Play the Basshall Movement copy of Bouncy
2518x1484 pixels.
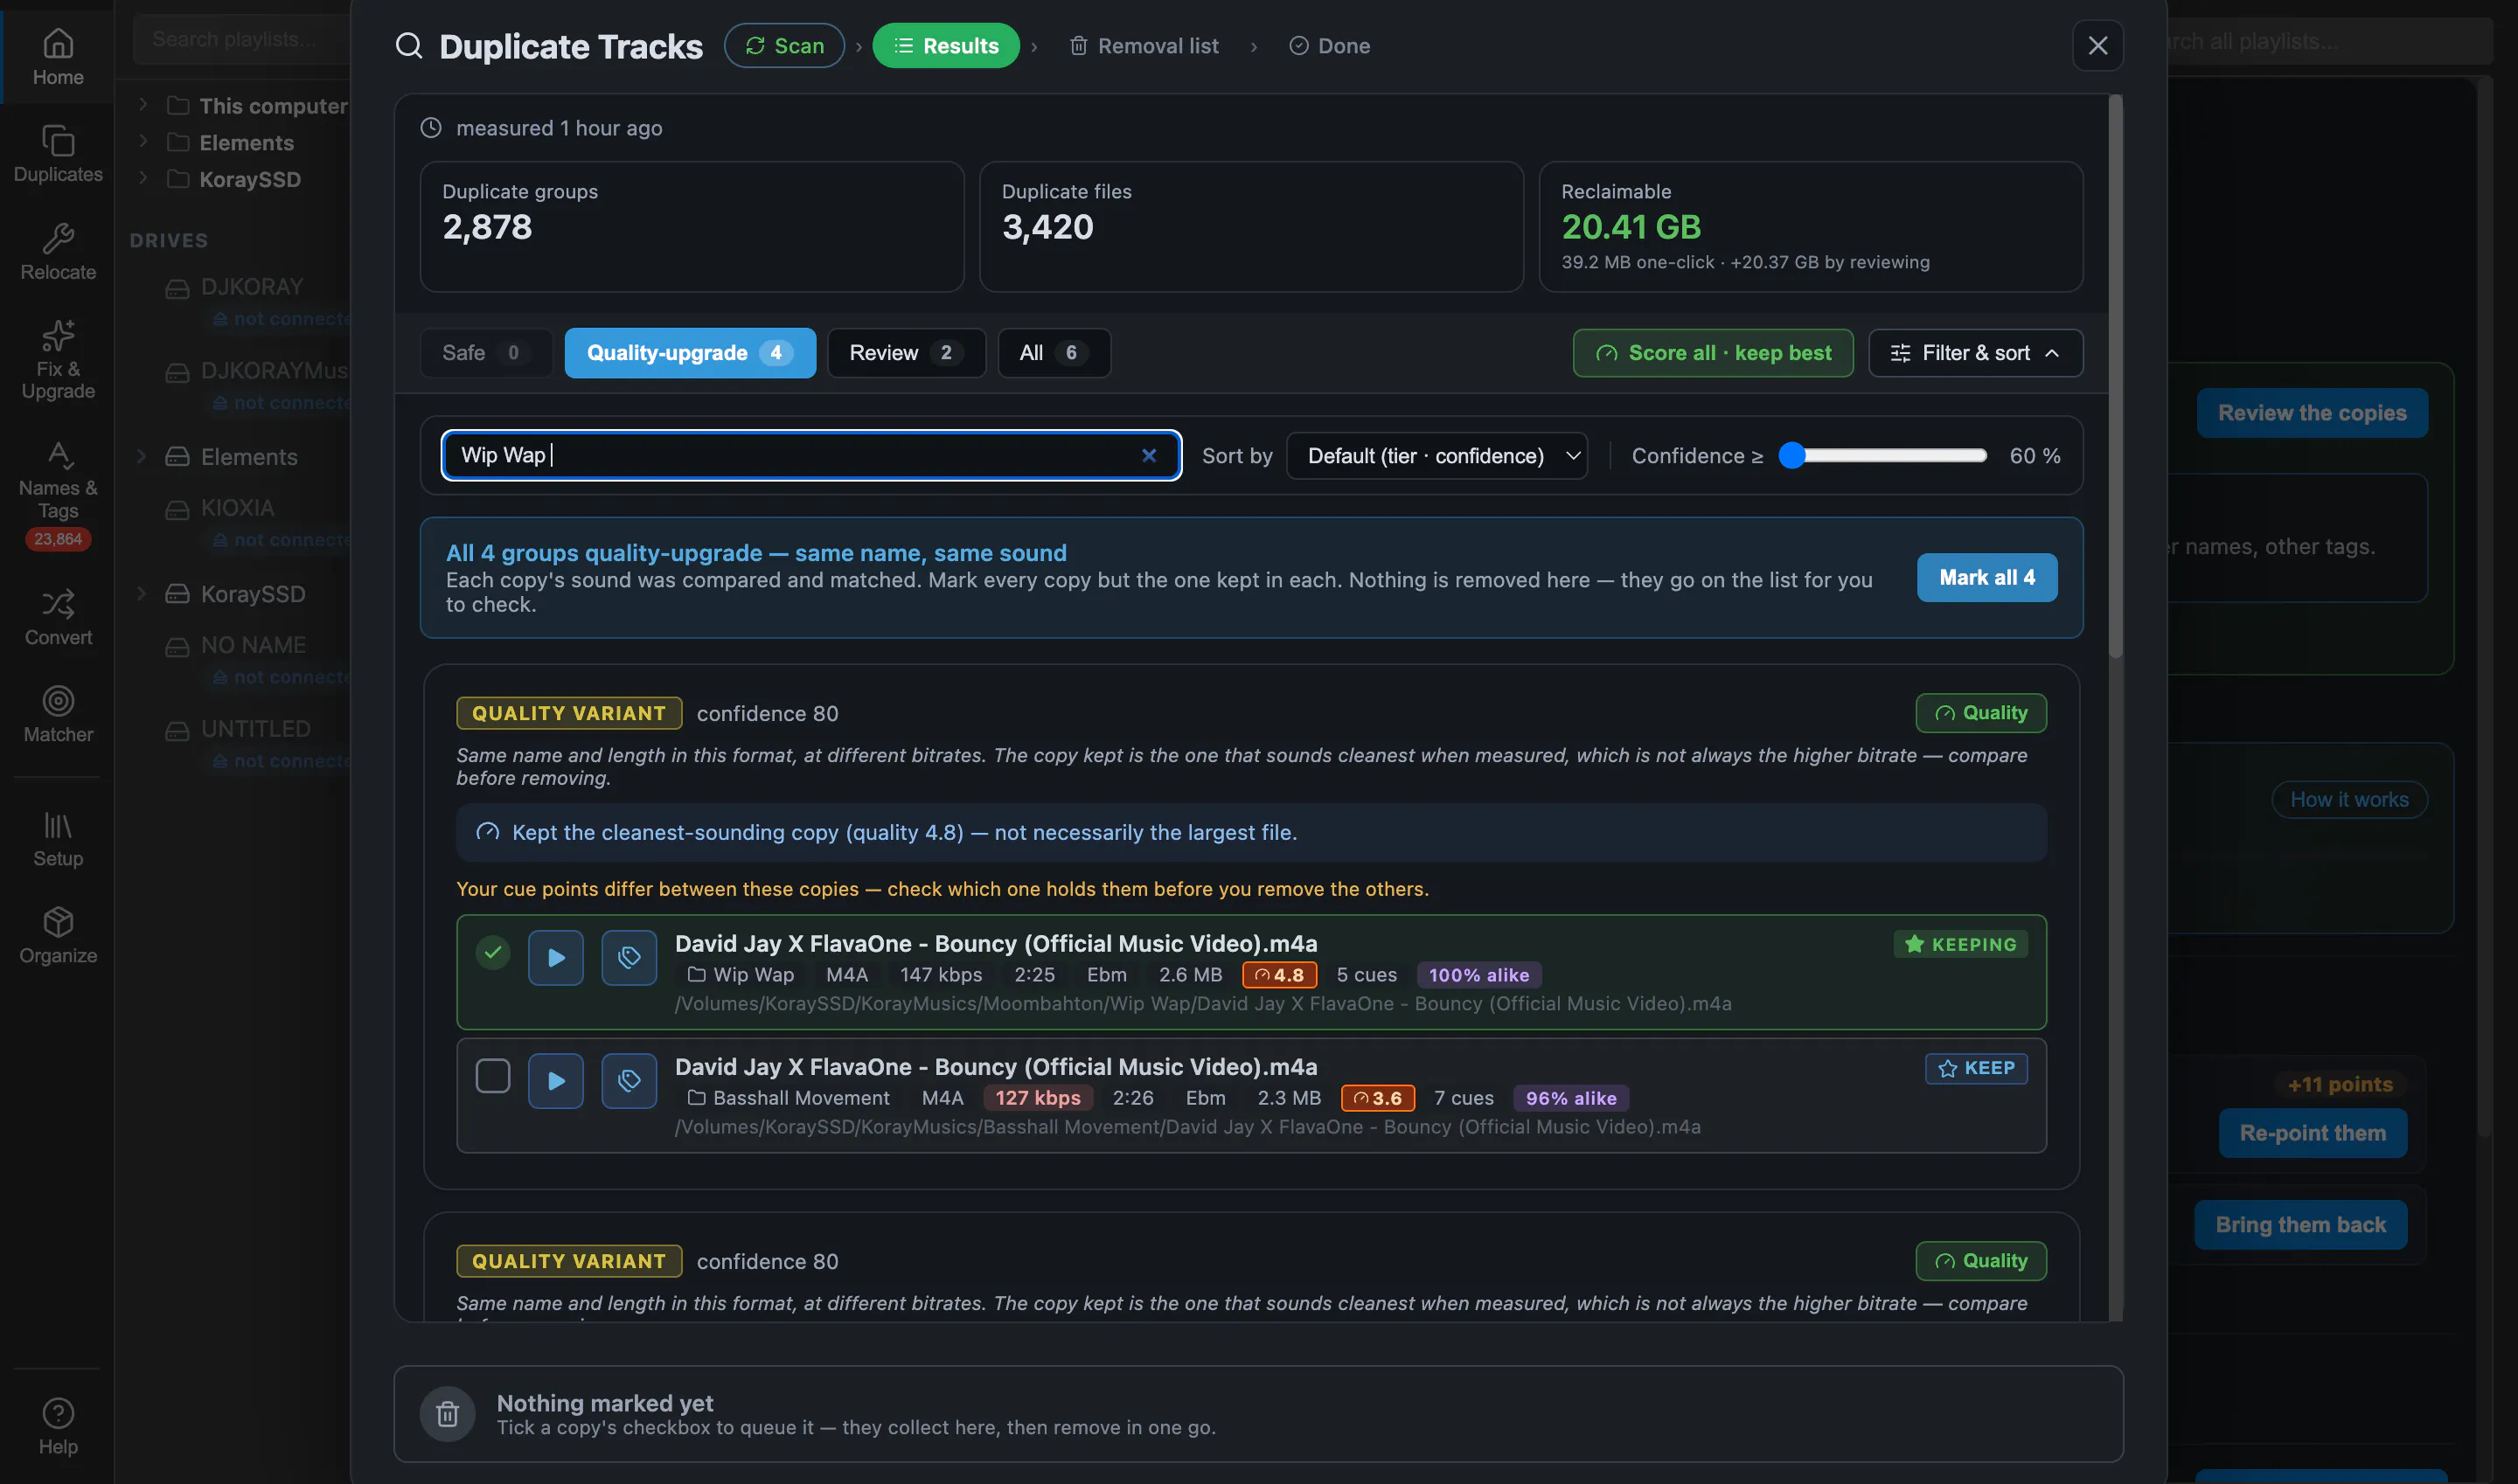click(x=556, y=1081)
